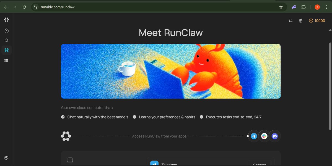Open the 10000 credits balance
The width and height of the screenshot is (332, 166).
[x=317, y=21]
